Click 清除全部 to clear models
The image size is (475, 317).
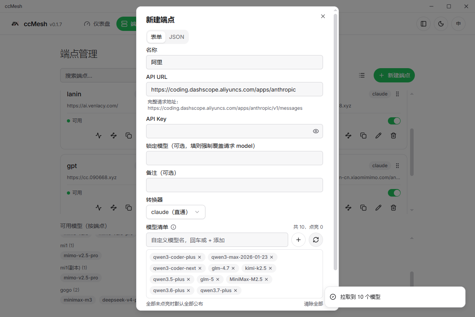point(313,304)
